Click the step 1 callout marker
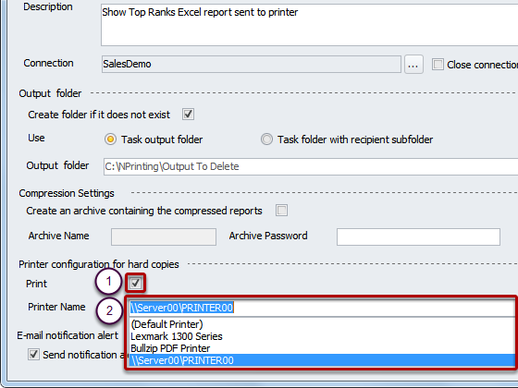 [109, 282]
